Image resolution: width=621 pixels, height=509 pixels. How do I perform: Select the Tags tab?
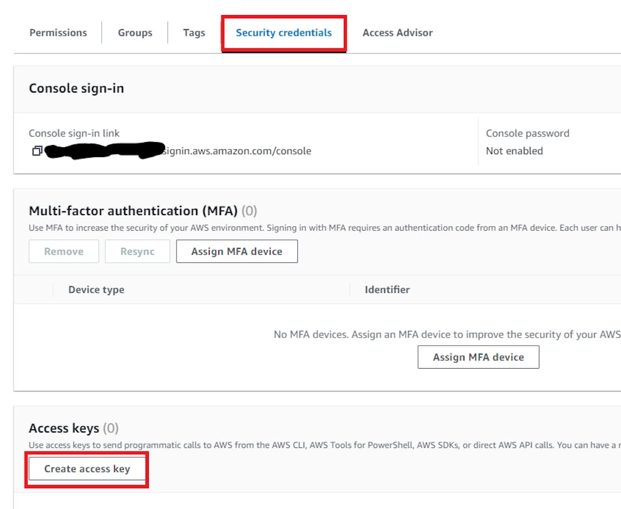pos(194,33)
